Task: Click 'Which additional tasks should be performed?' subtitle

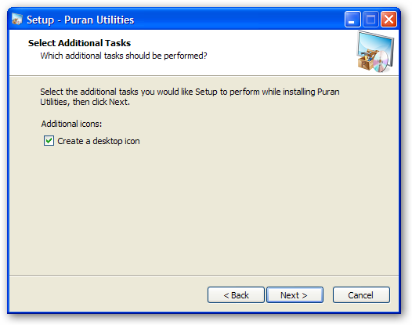Action: tap(124, 56)
